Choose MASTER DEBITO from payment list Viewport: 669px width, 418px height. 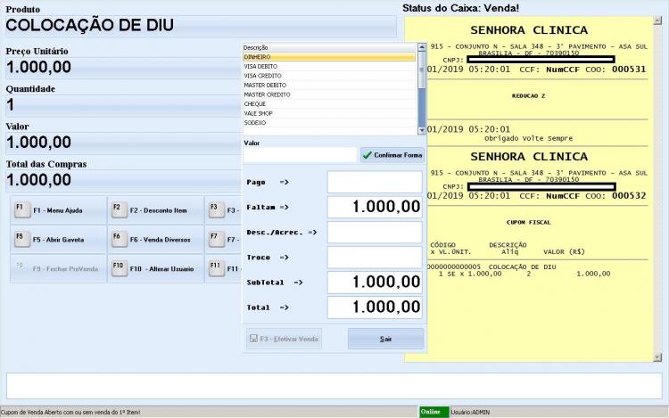pyautogui.click(x=329, y=86)
